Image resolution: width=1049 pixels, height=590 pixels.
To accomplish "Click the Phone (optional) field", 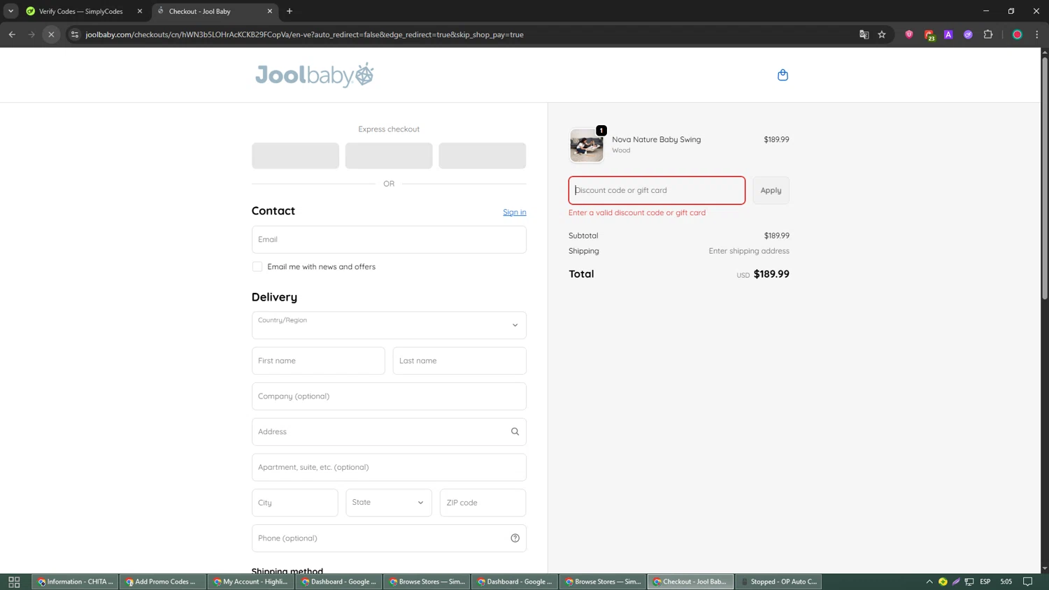I will pos(389,538).
